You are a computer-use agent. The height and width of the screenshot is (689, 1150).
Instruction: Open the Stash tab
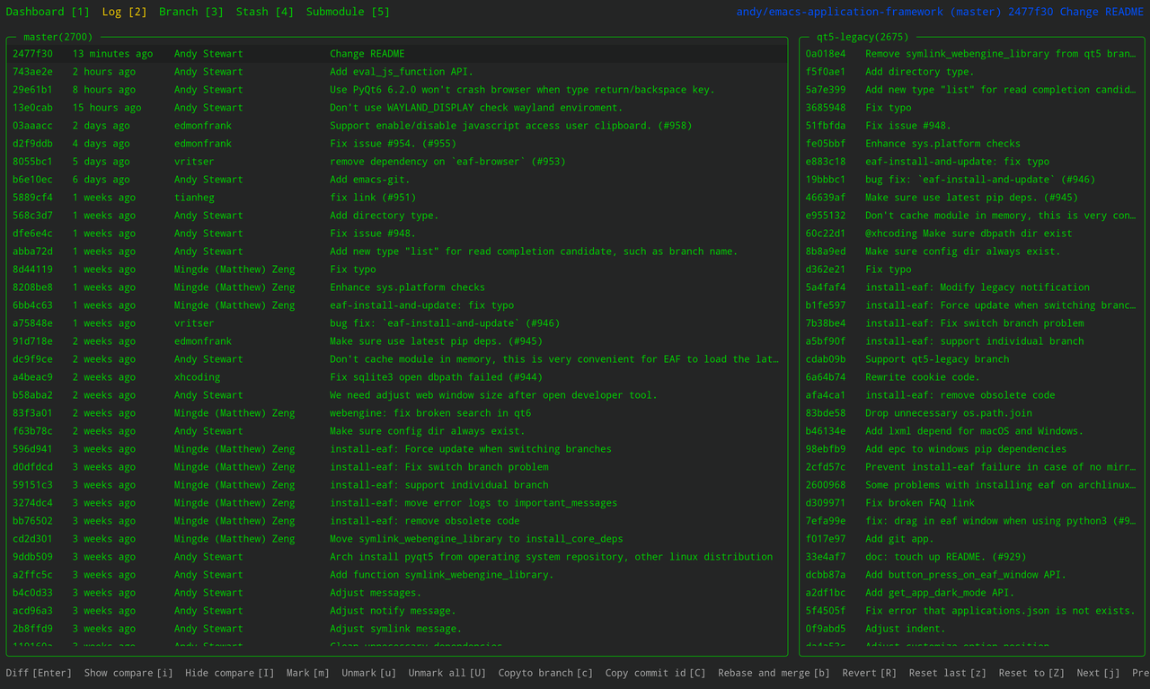[265, 12]
